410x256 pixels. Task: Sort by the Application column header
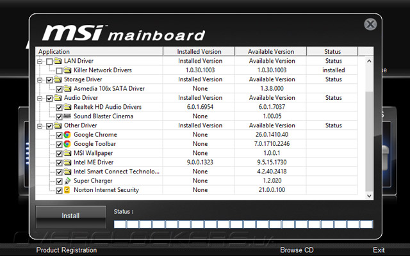click(x=99, y=51)
